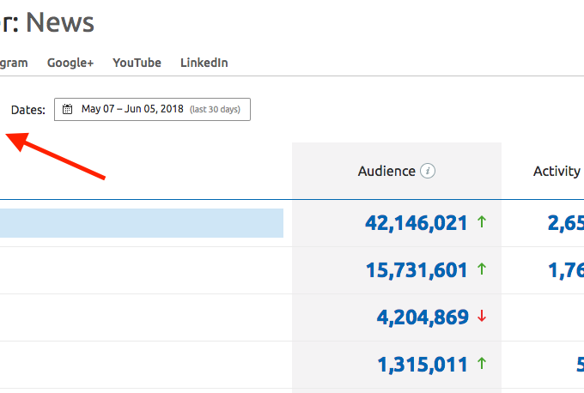
Task: Click green up arrow beside 42,146,021
Action: tap(482, 222)
